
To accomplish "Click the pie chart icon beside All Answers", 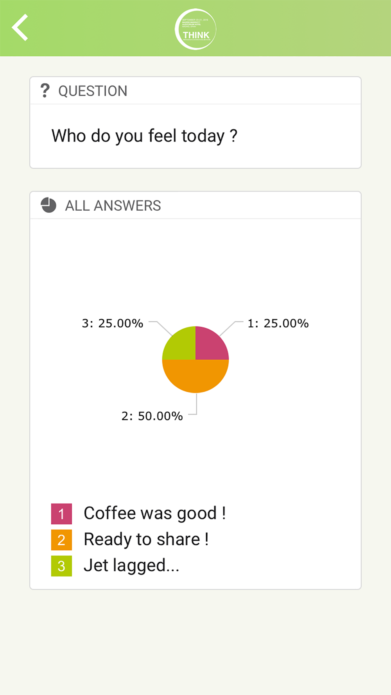I will point(48,205).
